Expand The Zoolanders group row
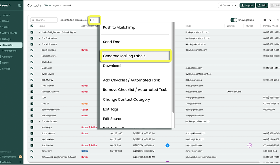This screenshot has height=165, width=280. tap(39, 38)
